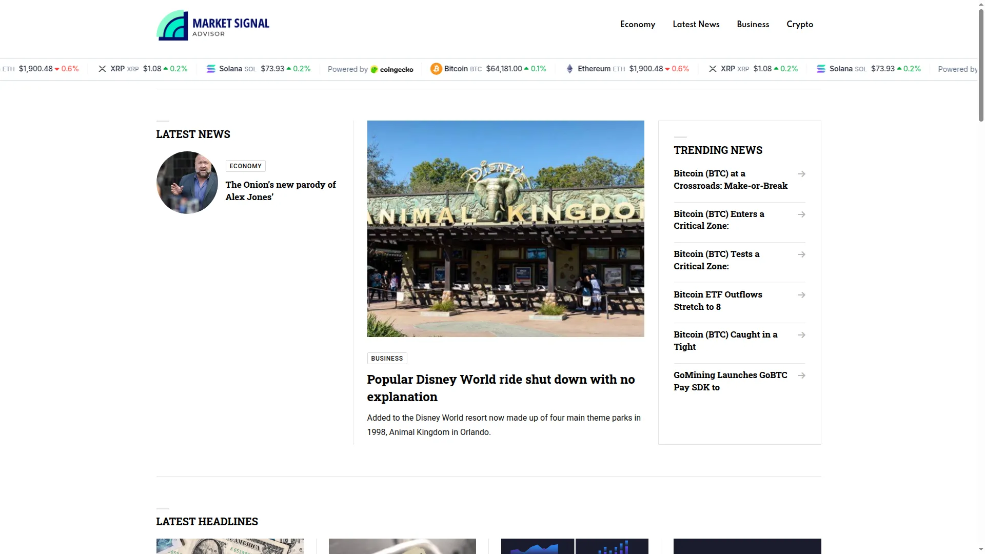Image resolution: width=985 pixels, height=554 pixels.
Task: Open "Bitcoin (BTC) Caught in a Tight" headline
Action: [725, 341]
